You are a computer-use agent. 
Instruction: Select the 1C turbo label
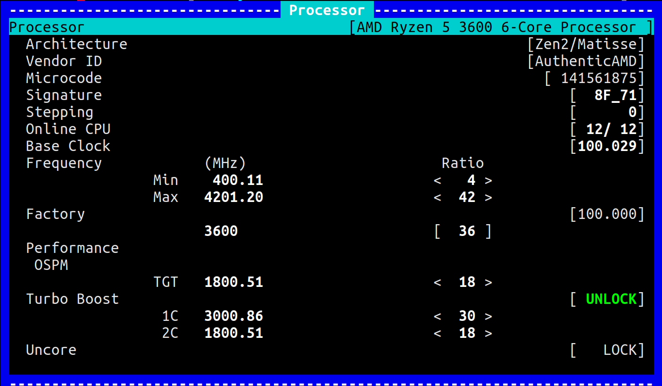[x=170, y=316]
